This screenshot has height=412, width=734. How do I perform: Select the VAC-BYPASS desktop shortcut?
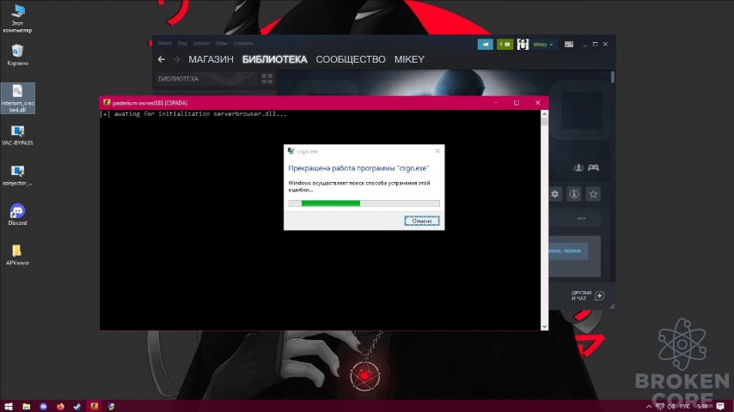(x=17, y=136)
